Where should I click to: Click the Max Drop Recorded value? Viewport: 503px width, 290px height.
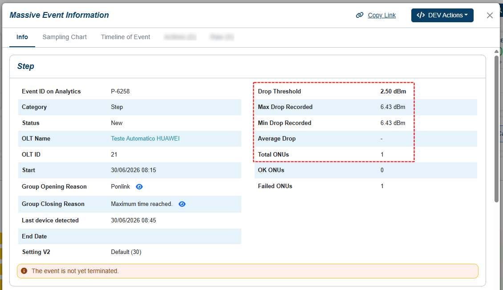coord(393,107)
